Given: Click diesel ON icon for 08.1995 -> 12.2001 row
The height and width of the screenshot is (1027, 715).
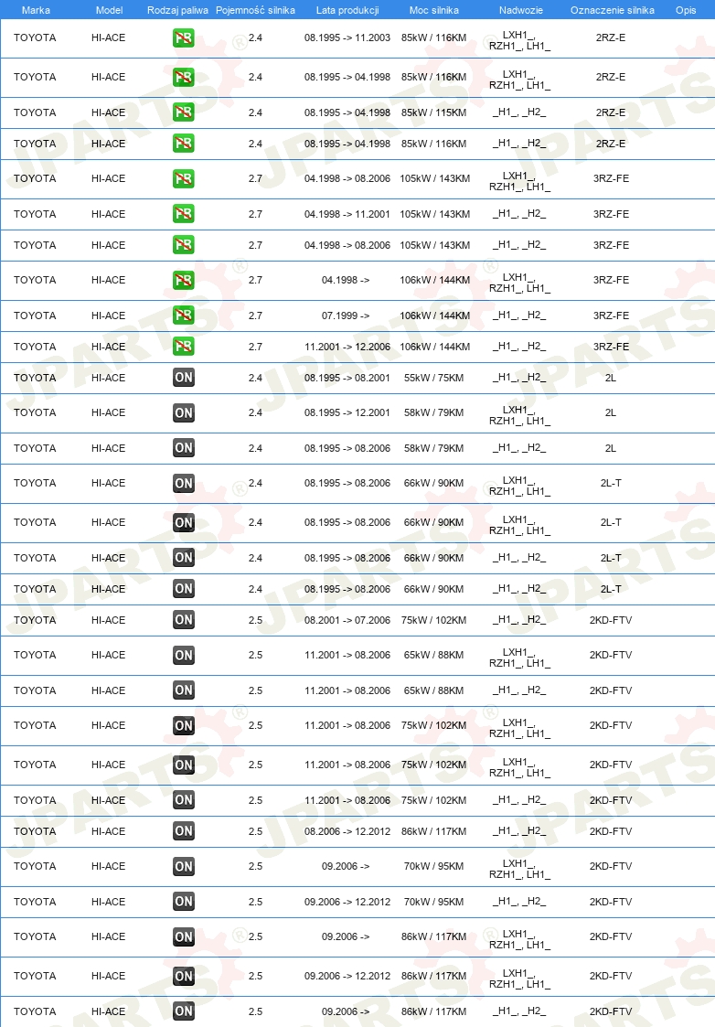Looking at the screenshot, I should [184, 412].
